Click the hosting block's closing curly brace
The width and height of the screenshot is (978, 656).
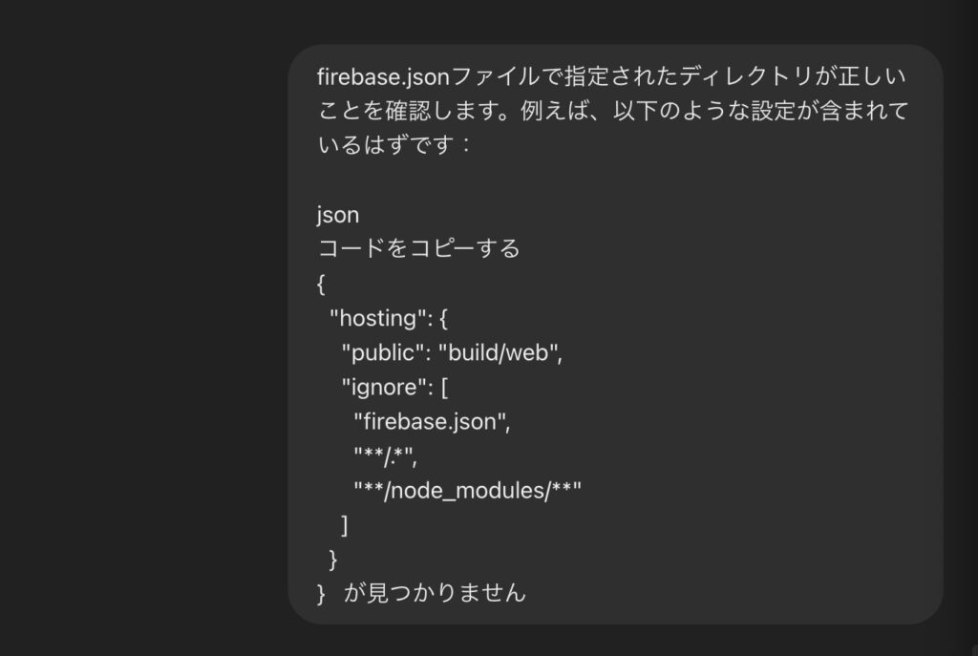click(x=332, y=559)
